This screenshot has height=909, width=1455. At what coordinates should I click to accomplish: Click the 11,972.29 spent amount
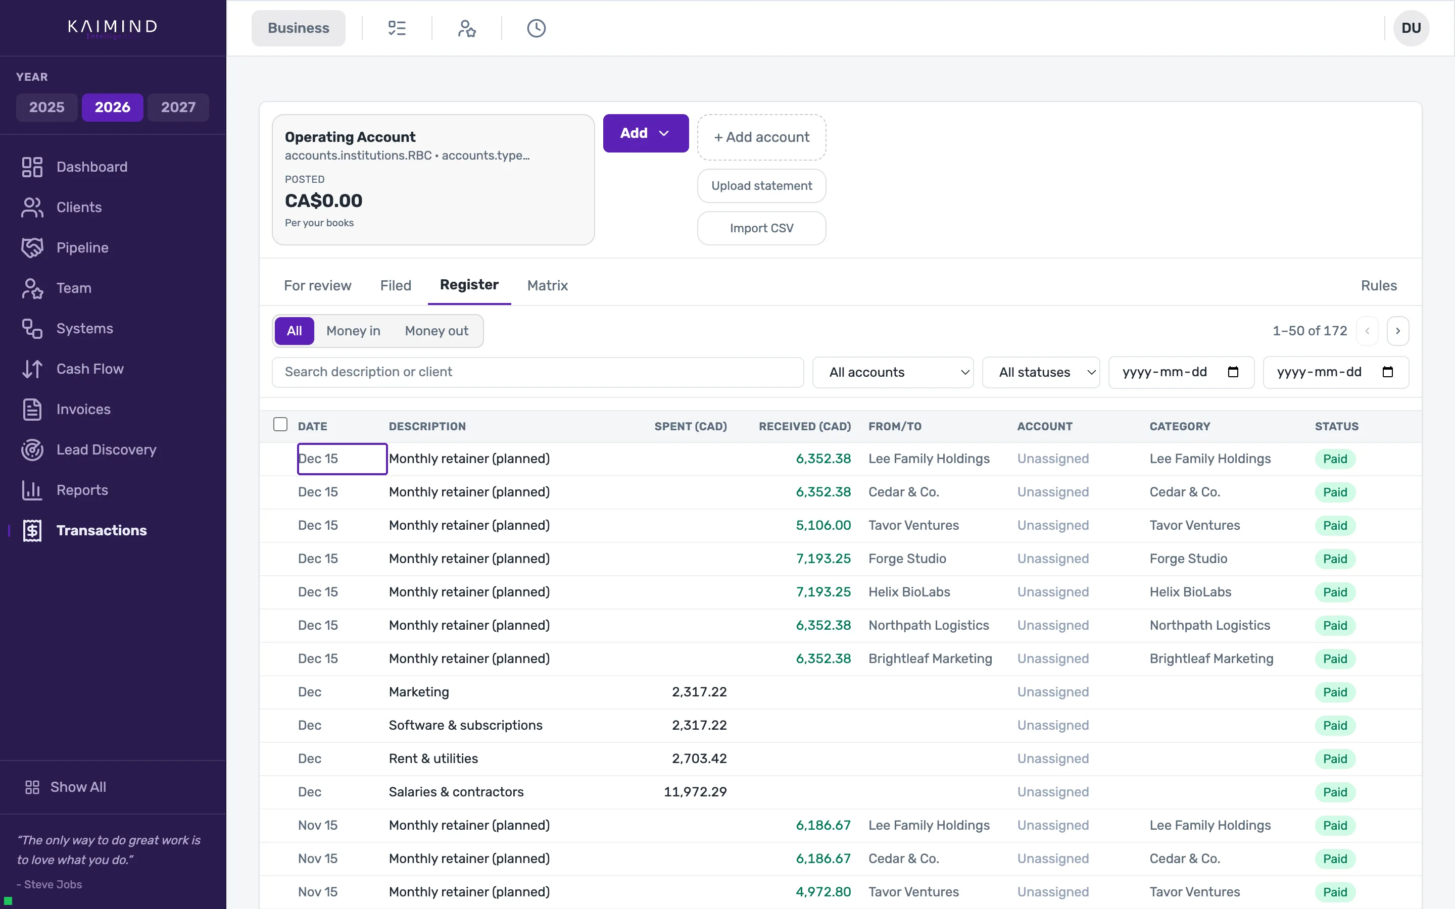click(x=695, y=792)
